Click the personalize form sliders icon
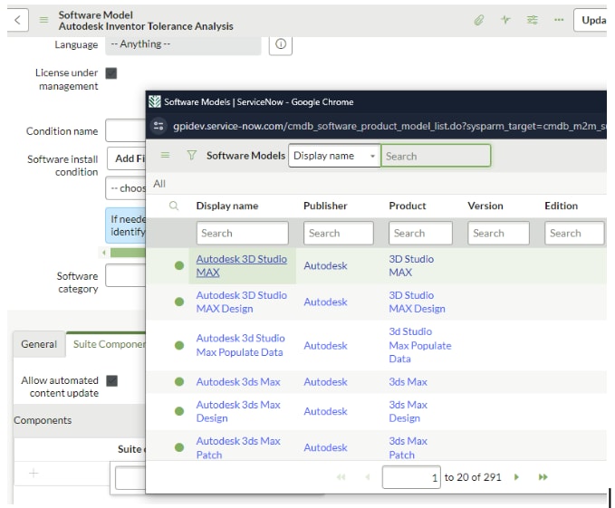 pyautogui.click(x=532, y=20)
